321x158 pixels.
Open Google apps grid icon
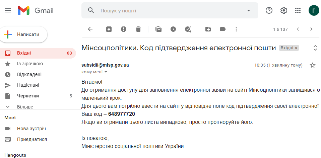point(298,10)
